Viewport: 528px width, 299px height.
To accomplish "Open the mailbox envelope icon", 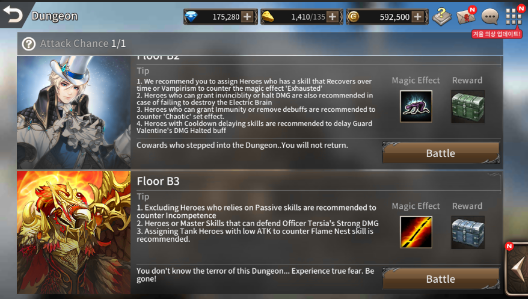I will pyautogui.click(x=466, y=16).
